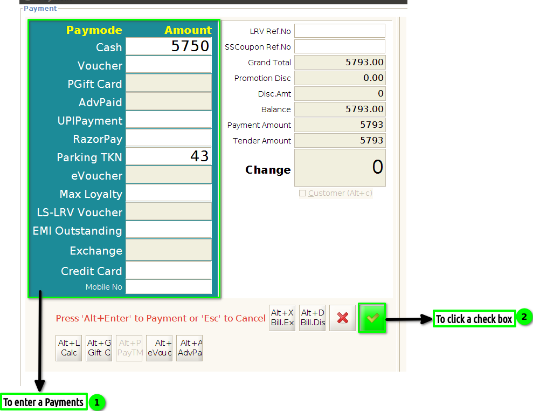Open the Alt+L Calc calculator button
Viewport: 533px width, 411px height.
click(x=68, y=348)
